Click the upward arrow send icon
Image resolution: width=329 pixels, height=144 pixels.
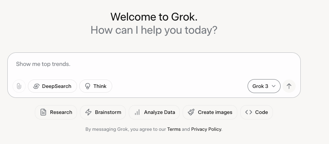tap(289, 86)
